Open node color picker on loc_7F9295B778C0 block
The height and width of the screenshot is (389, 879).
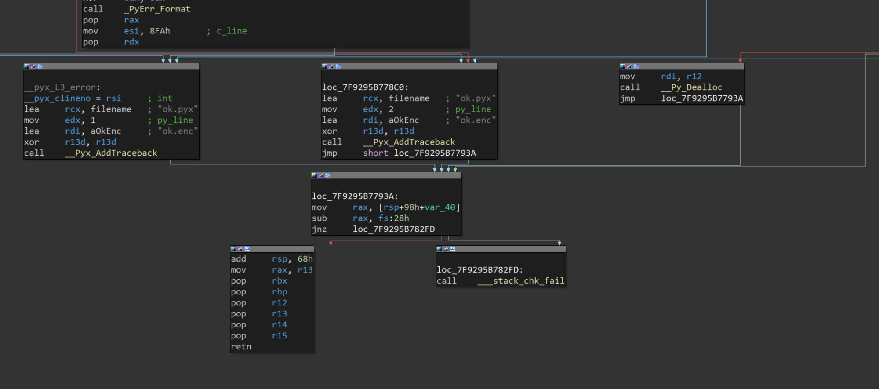[324, 66]
